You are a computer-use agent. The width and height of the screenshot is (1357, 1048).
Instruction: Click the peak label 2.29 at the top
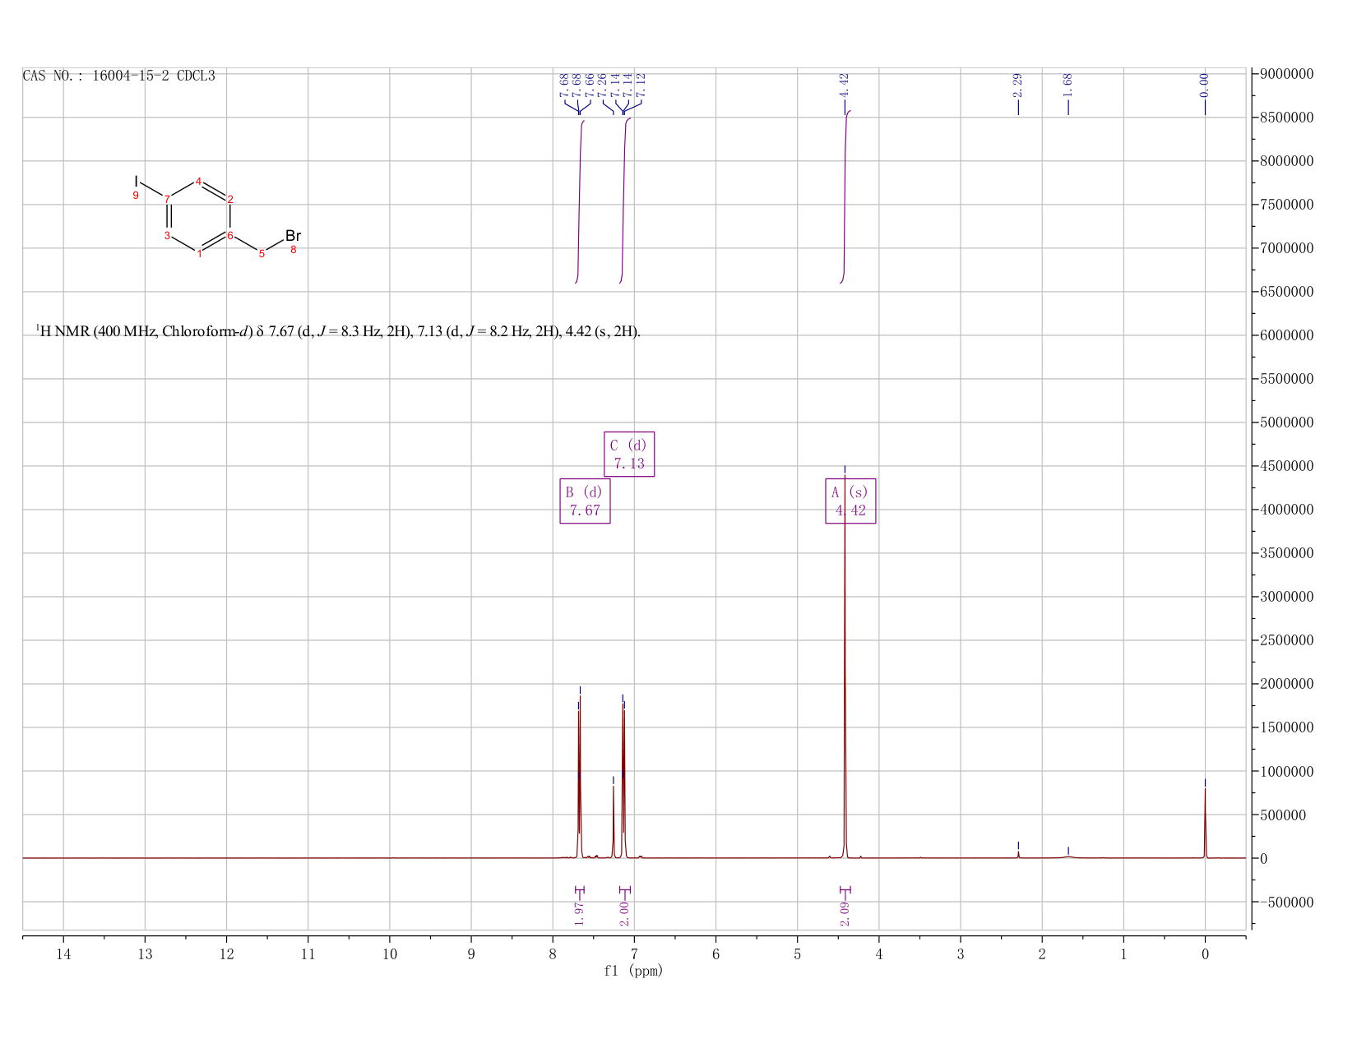(x=1017, y=84)
